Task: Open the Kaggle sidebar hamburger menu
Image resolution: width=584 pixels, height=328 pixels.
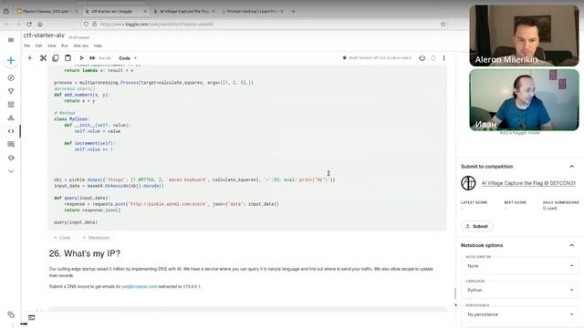Action: (11, 40)
